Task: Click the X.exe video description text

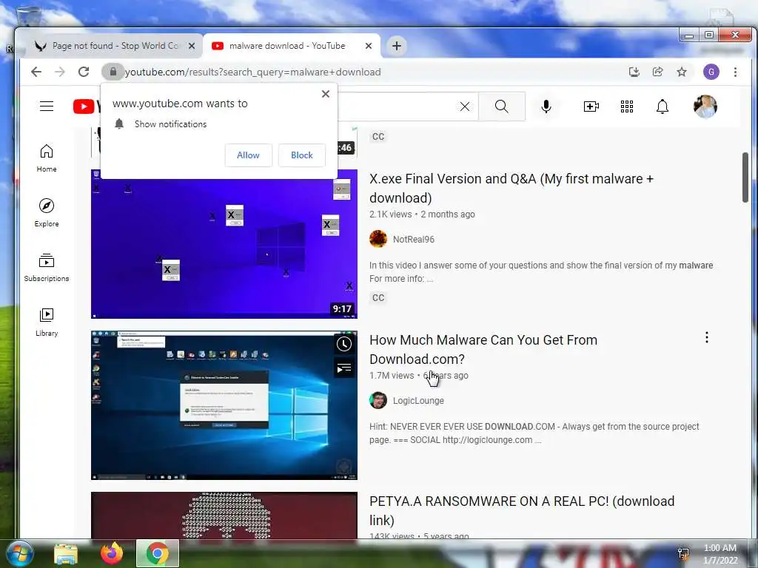Action: click(541, 272)
